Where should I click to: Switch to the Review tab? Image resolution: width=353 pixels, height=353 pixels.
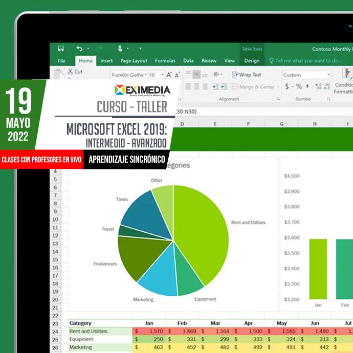pos(209,61)
